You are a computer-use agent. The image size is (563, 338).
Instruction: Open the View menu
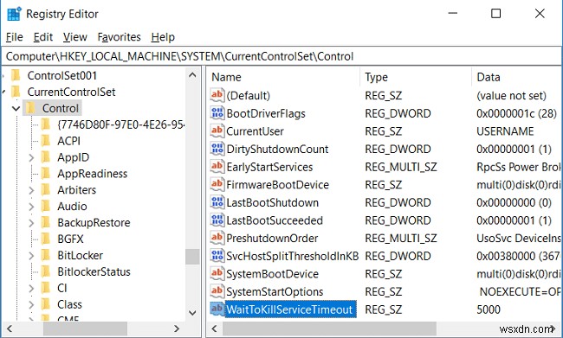(75, 37)
